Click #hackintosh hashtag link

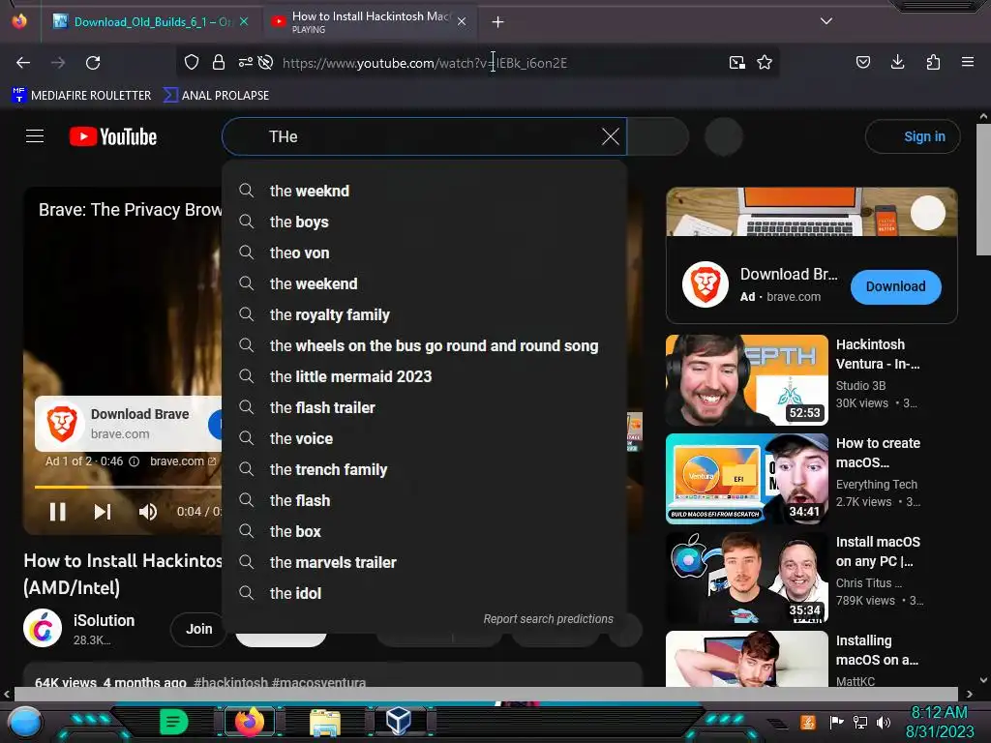click(230, 682)
